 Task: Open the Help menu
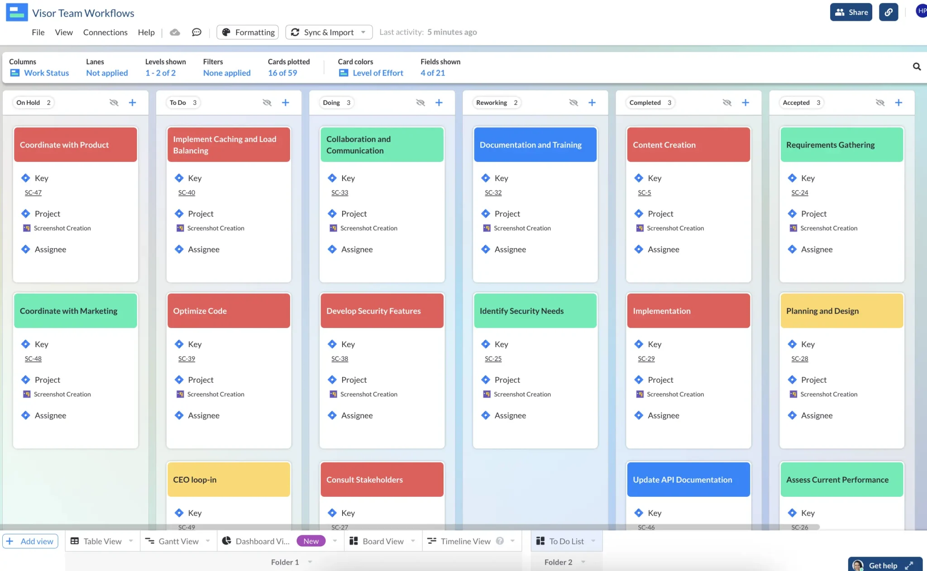146,32
